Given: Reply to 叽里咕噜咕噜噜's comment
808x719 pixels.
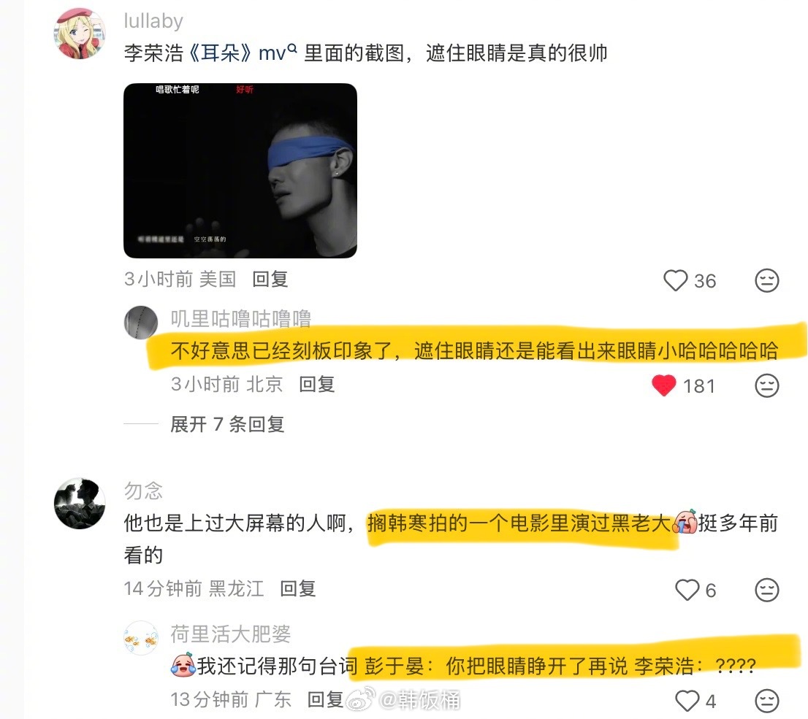Looking at the screenshot, I should click(x=317, y=384).
